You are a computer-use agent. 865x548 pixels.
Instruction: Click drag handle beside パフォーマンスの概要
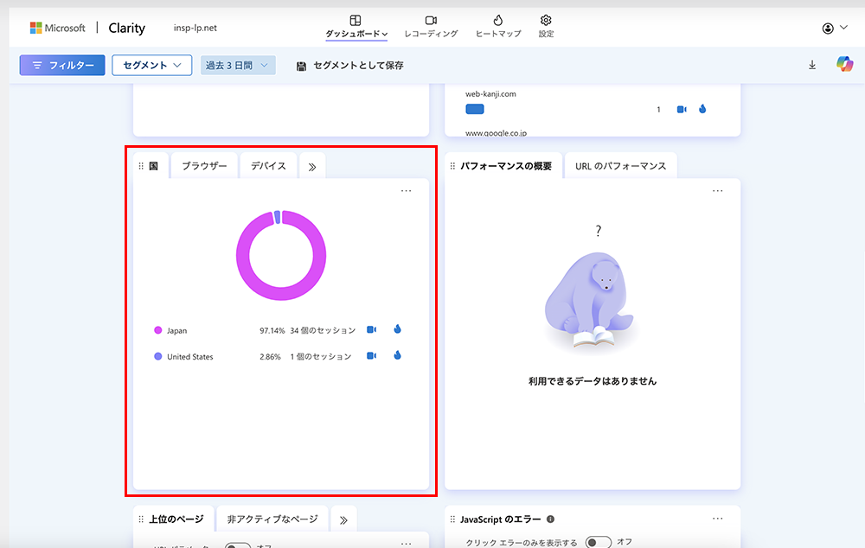452,166
